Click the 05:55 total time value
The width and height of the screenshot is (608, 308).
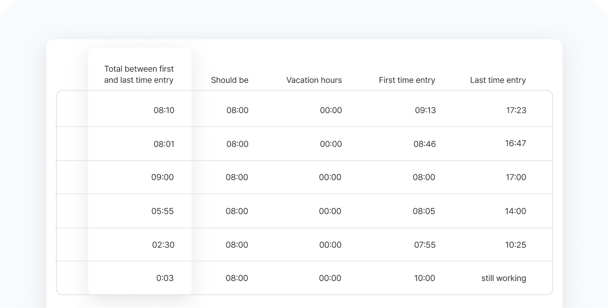(x=162, y=211)
